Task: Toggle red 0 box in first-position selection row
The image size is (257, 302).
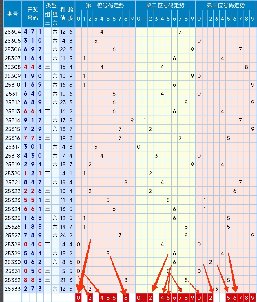Action: [78, 298]
